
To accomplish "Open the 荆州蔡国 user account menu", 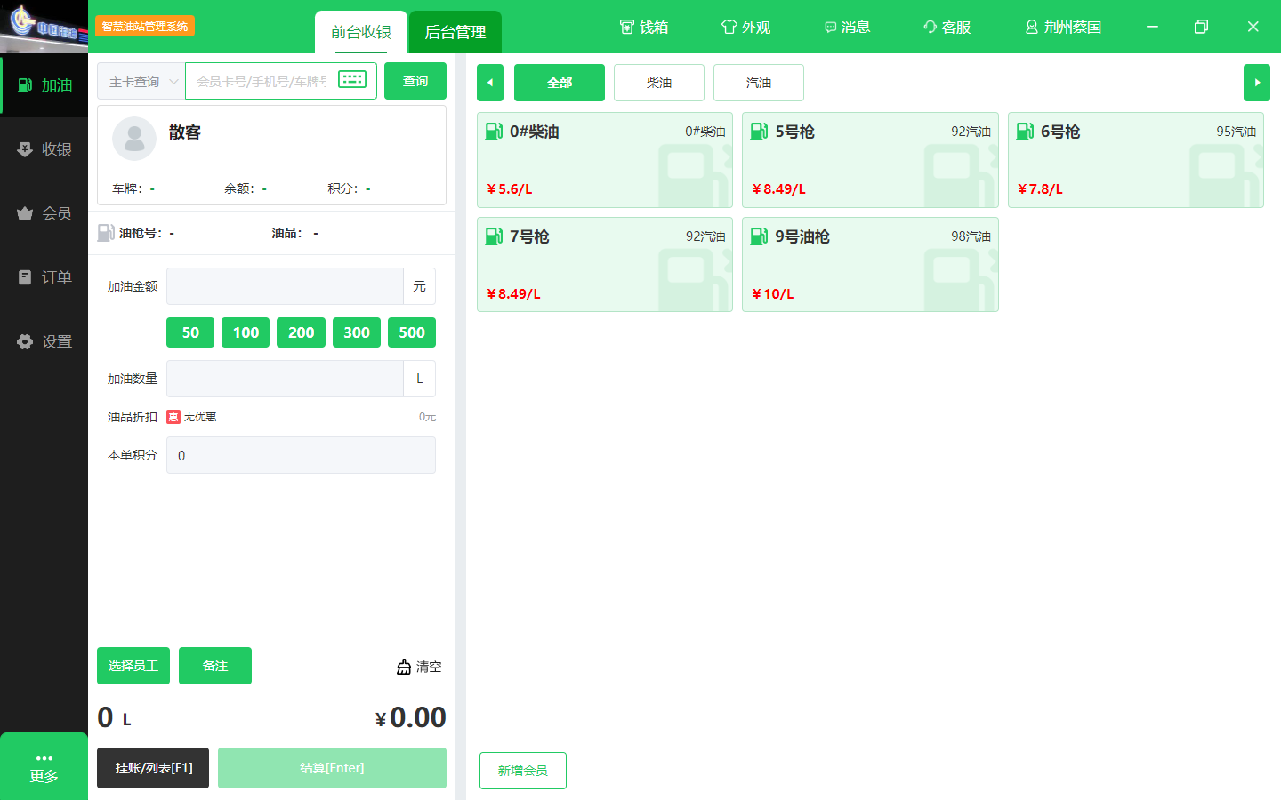I will (x=1063, y=28).
